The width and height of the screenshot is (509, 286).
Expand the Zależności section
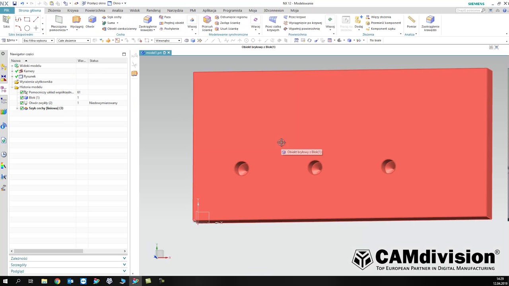(x=68, y=258)
